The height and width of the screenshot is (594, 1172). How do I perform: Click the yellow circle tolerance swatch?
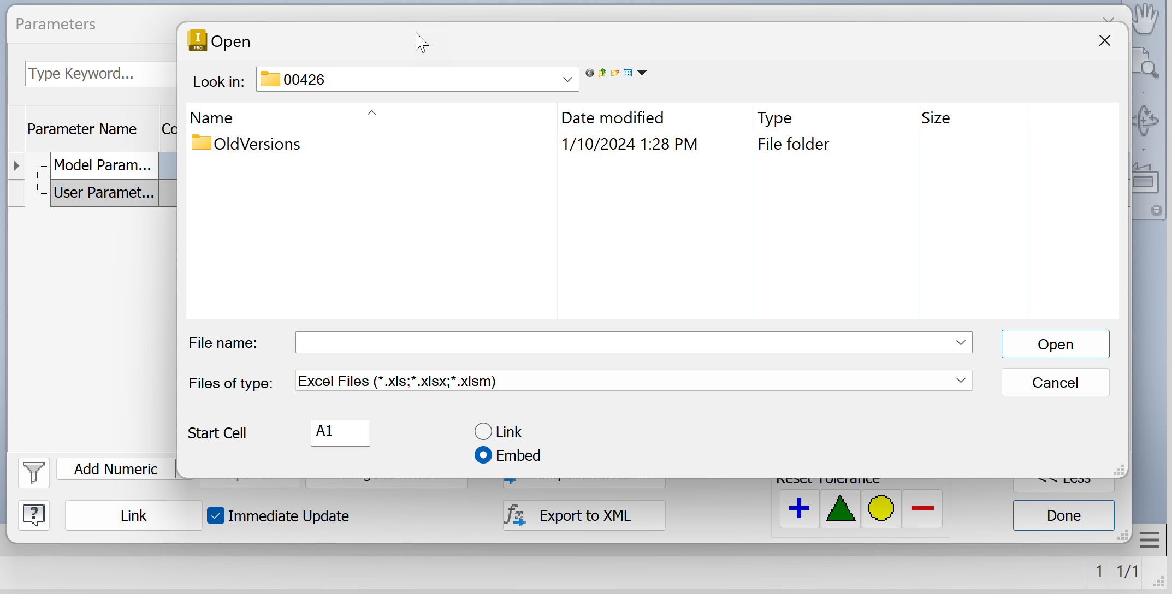[x=881, y=508]
